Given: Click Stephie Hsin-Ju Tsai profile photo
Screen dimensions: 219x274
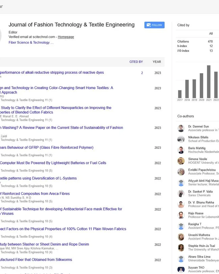Looking at the screenshot, I should coord(181,248).
